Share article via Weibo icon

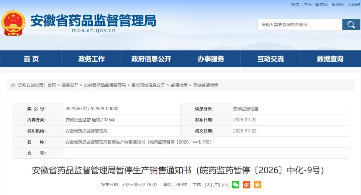pos(246,184)
